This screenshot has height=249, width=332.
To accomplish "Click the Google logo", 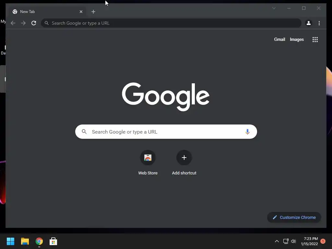I will tap(166, 97).
